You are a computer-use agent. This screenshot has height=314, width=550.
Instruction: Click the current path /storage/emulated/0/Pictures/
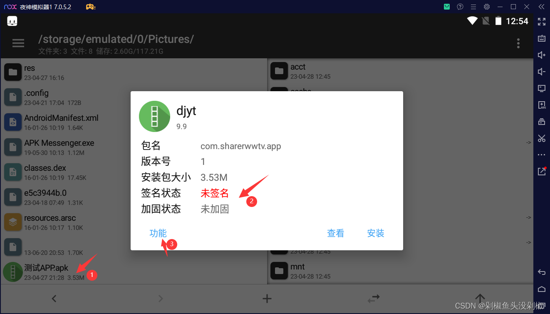pyautogui.click(x=116, y=39)
